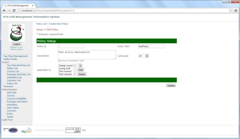Open Tee Time Booking List
The image size is (240, 139).
18,65
